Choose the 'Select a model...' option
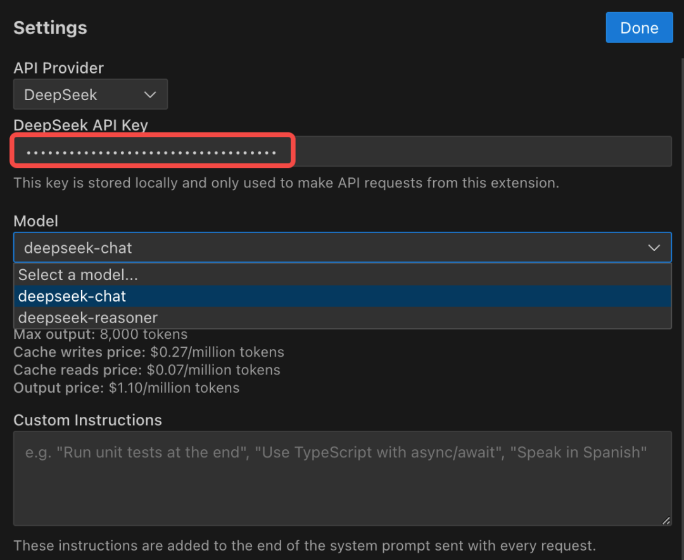Screen dimensions: 684x560 click(343, 274)
